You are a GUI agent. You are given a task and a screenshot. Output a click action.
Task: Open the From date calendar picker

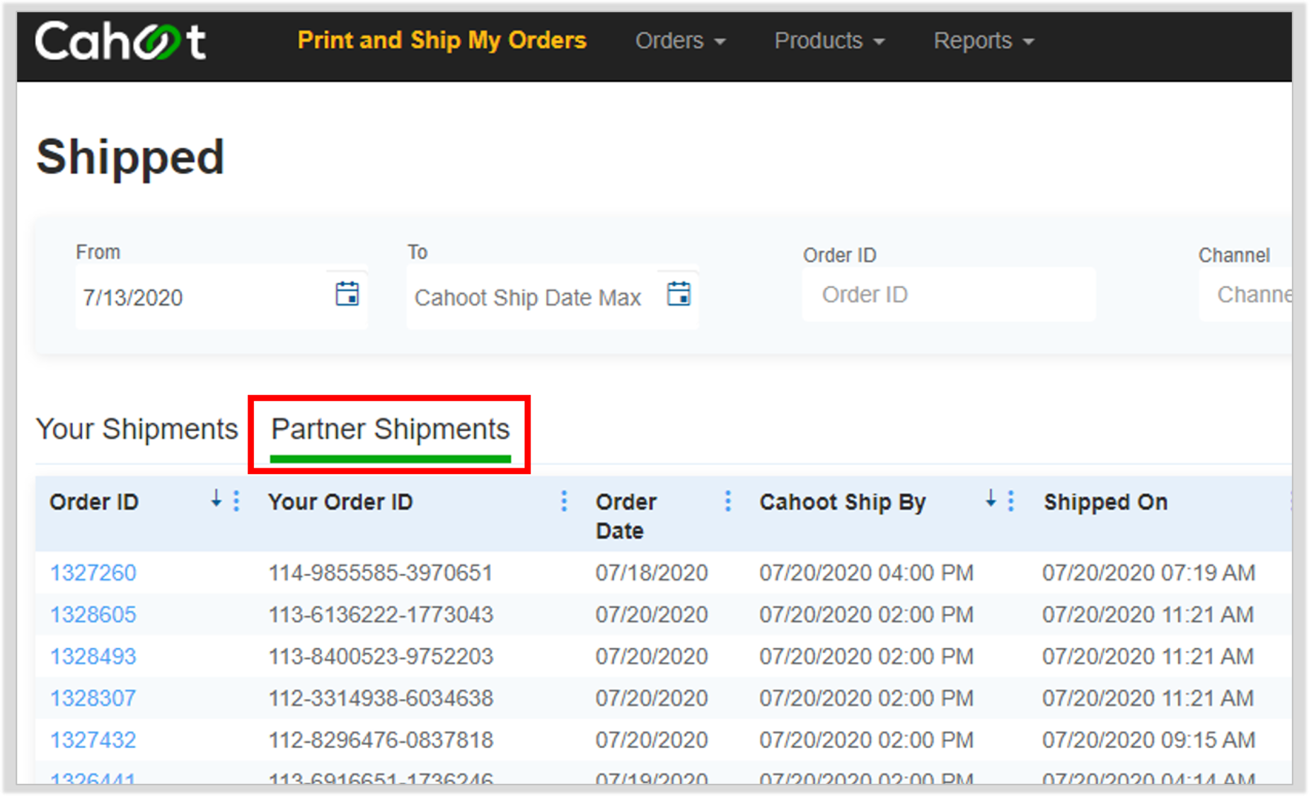point(347,294)
